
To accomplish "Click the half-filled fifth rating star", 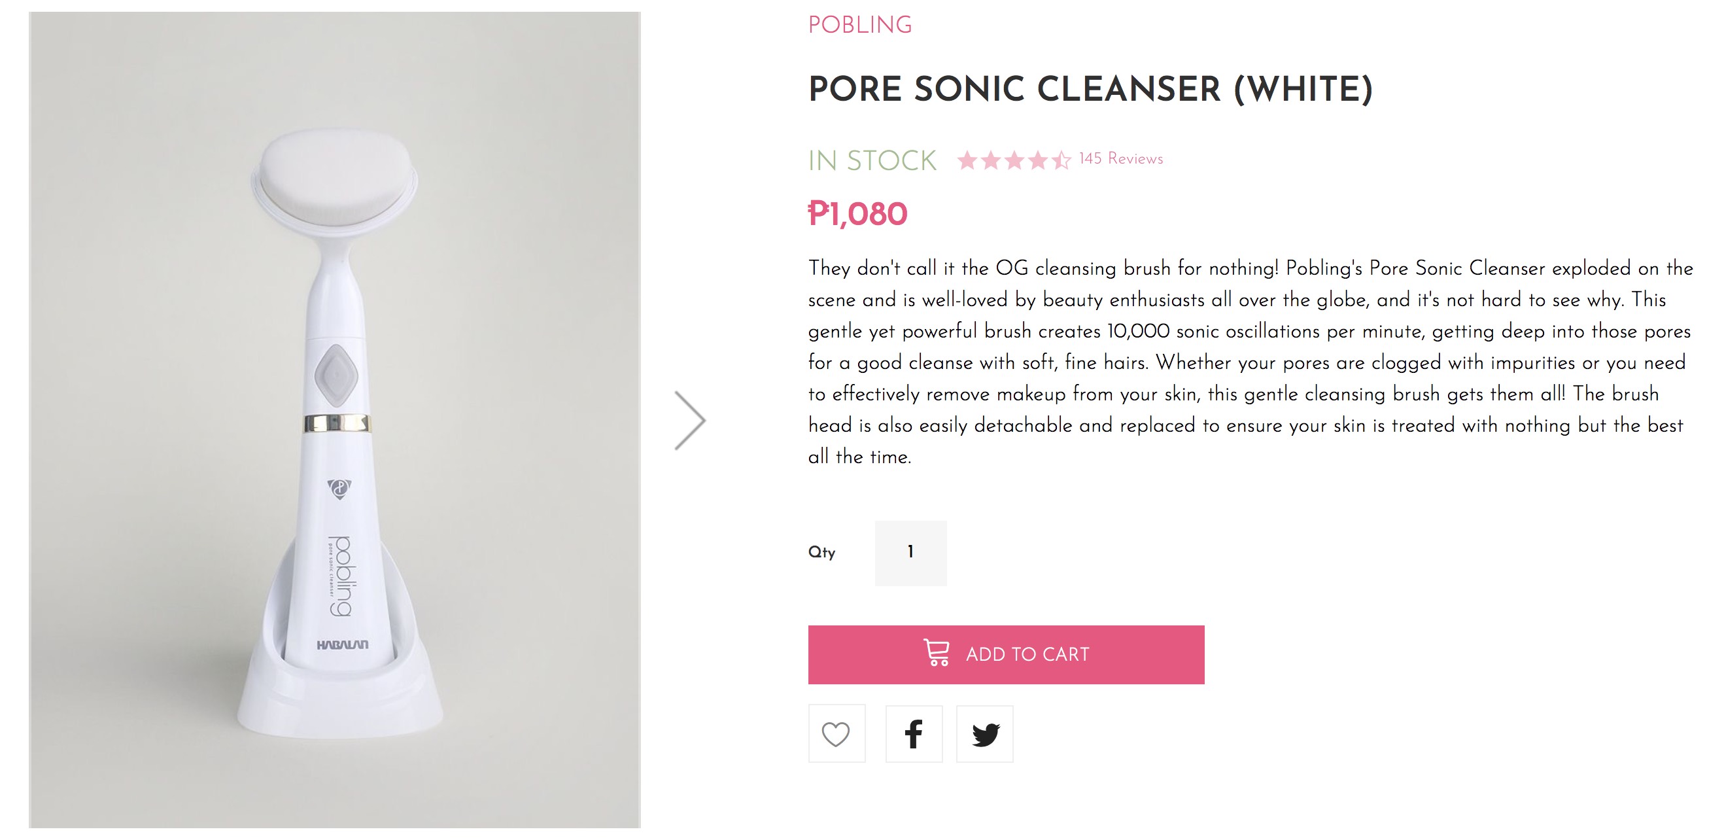I will click(x=1061, y=161).
